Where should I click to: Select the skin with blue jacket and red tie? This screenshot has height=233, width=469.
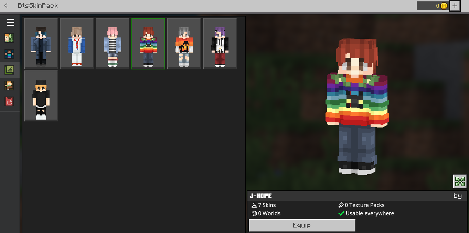[77, 44]
